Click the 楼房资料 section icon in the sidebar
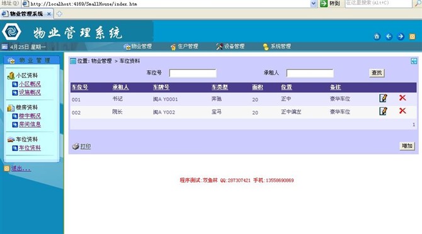This screenshot has width=422, height=234. [11, 108]
